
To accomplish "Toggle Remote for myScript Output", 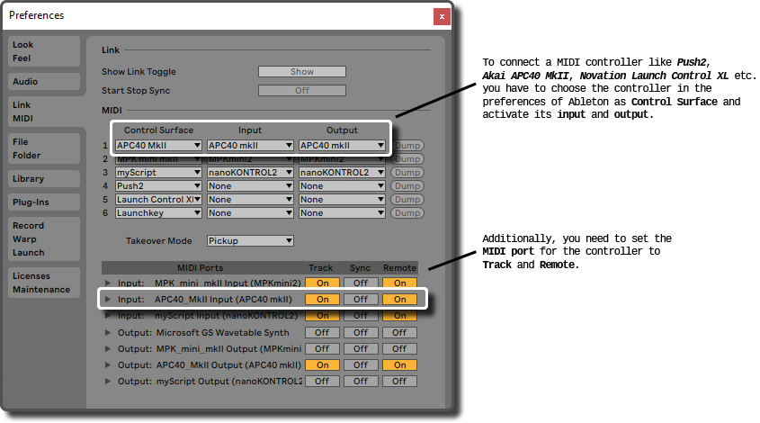I will coord(399,382).
